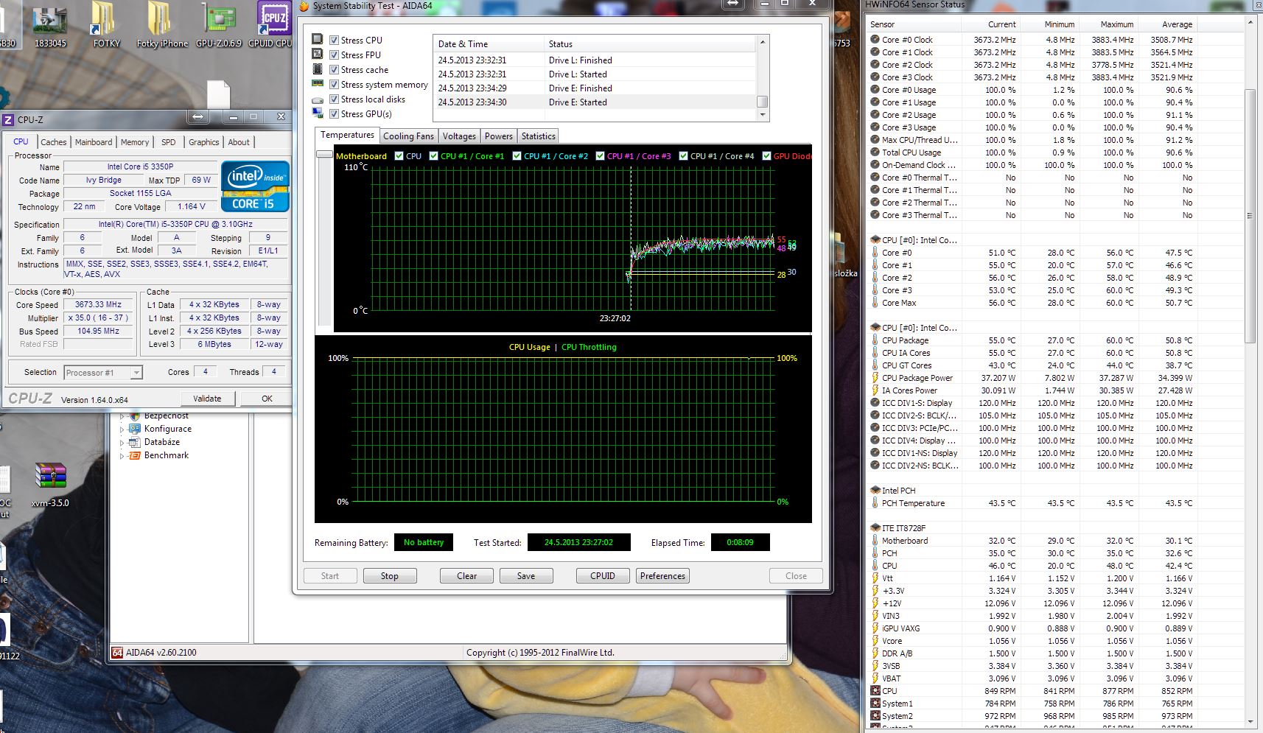Click the Save button
This screenshot has width=1263, height=733.
click(x=526, y=576)
